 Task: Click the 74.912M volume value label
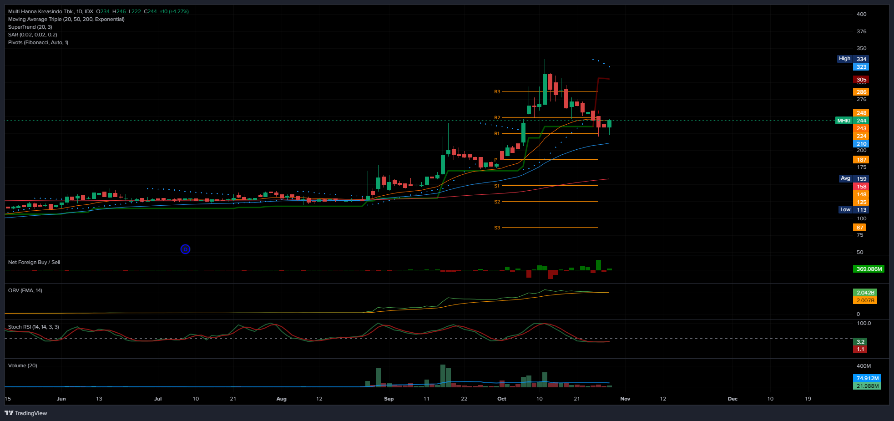point(867,378)
